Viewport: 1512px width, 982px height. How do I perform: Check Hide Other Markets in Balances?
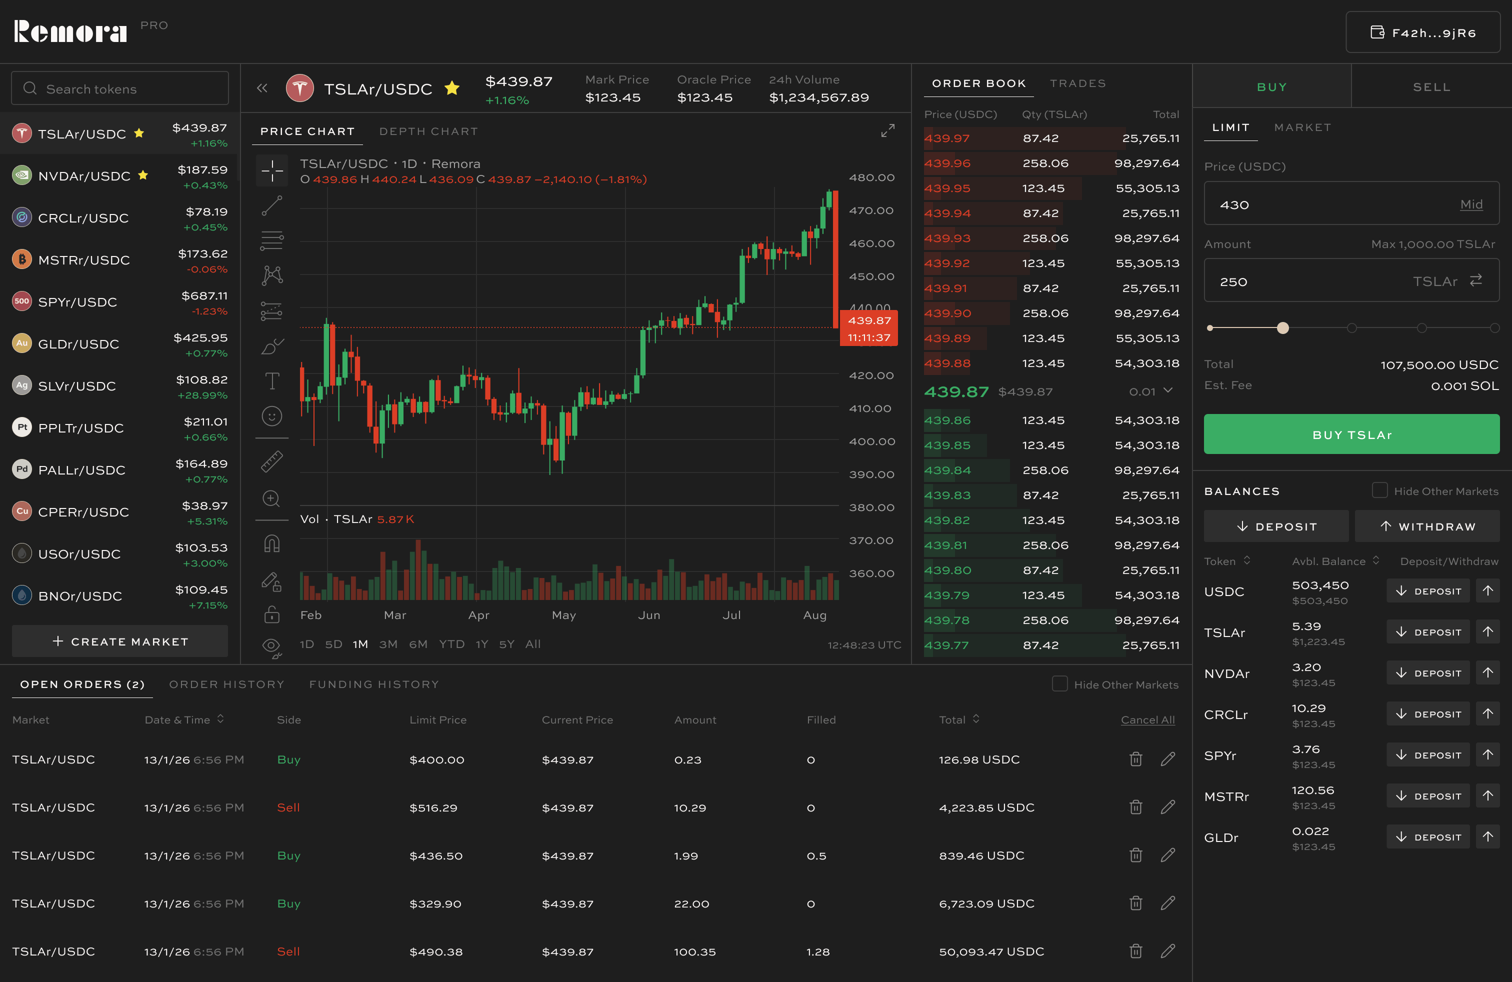click(1379, 490)
